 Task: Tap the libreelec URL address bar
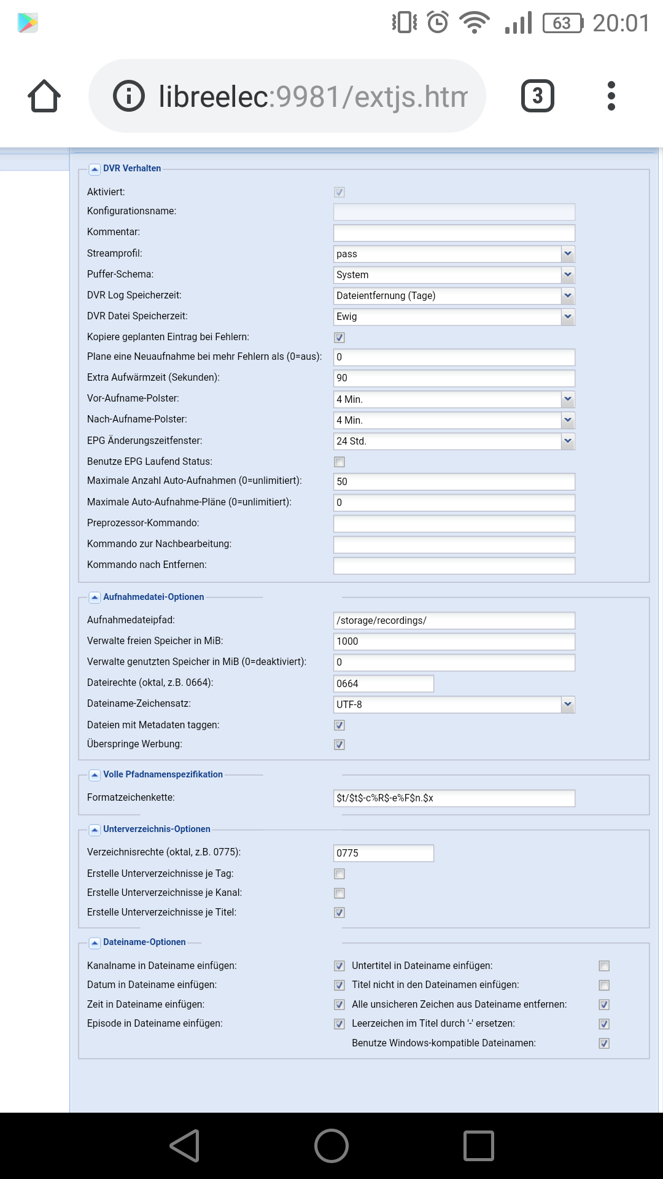(x=313, y=96)
